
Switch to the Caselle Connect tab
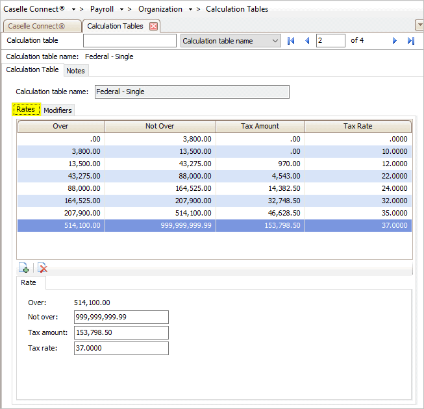[x=41, y=26]
